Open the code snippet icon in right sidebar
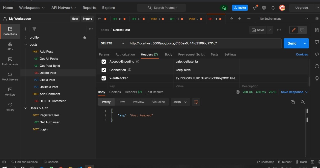 click(x=317, y=54)
